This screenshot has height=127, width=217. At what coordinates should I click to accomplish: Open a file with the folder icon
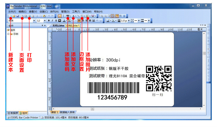14,16
